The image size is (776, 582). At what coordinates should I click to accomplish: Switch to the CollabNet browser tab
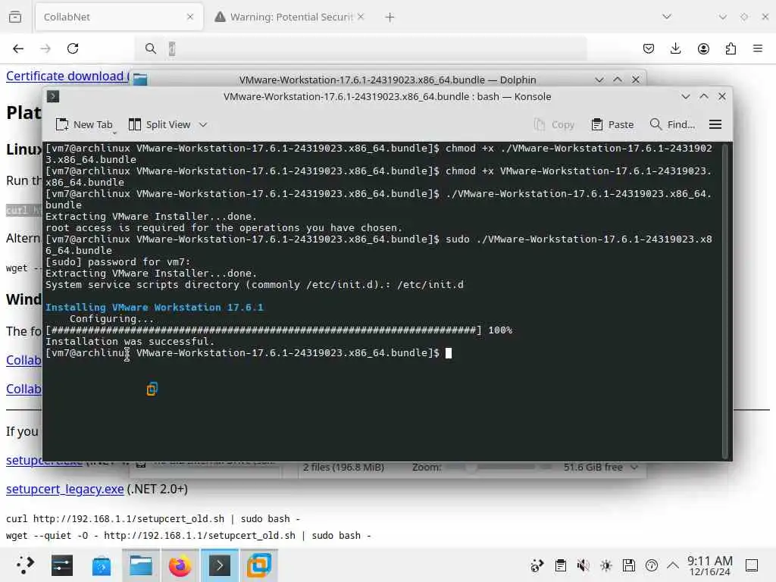[x=119, y=17]
